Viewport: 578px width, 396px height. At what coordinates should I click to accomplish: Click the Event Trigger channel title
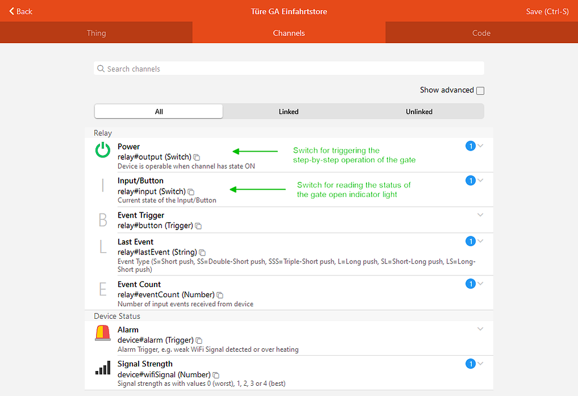coord(141,215)
